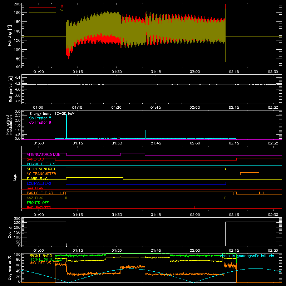Click the POSSIBLE_FLARE flag label
The image size is (286, 286).
tap(41, 164)
